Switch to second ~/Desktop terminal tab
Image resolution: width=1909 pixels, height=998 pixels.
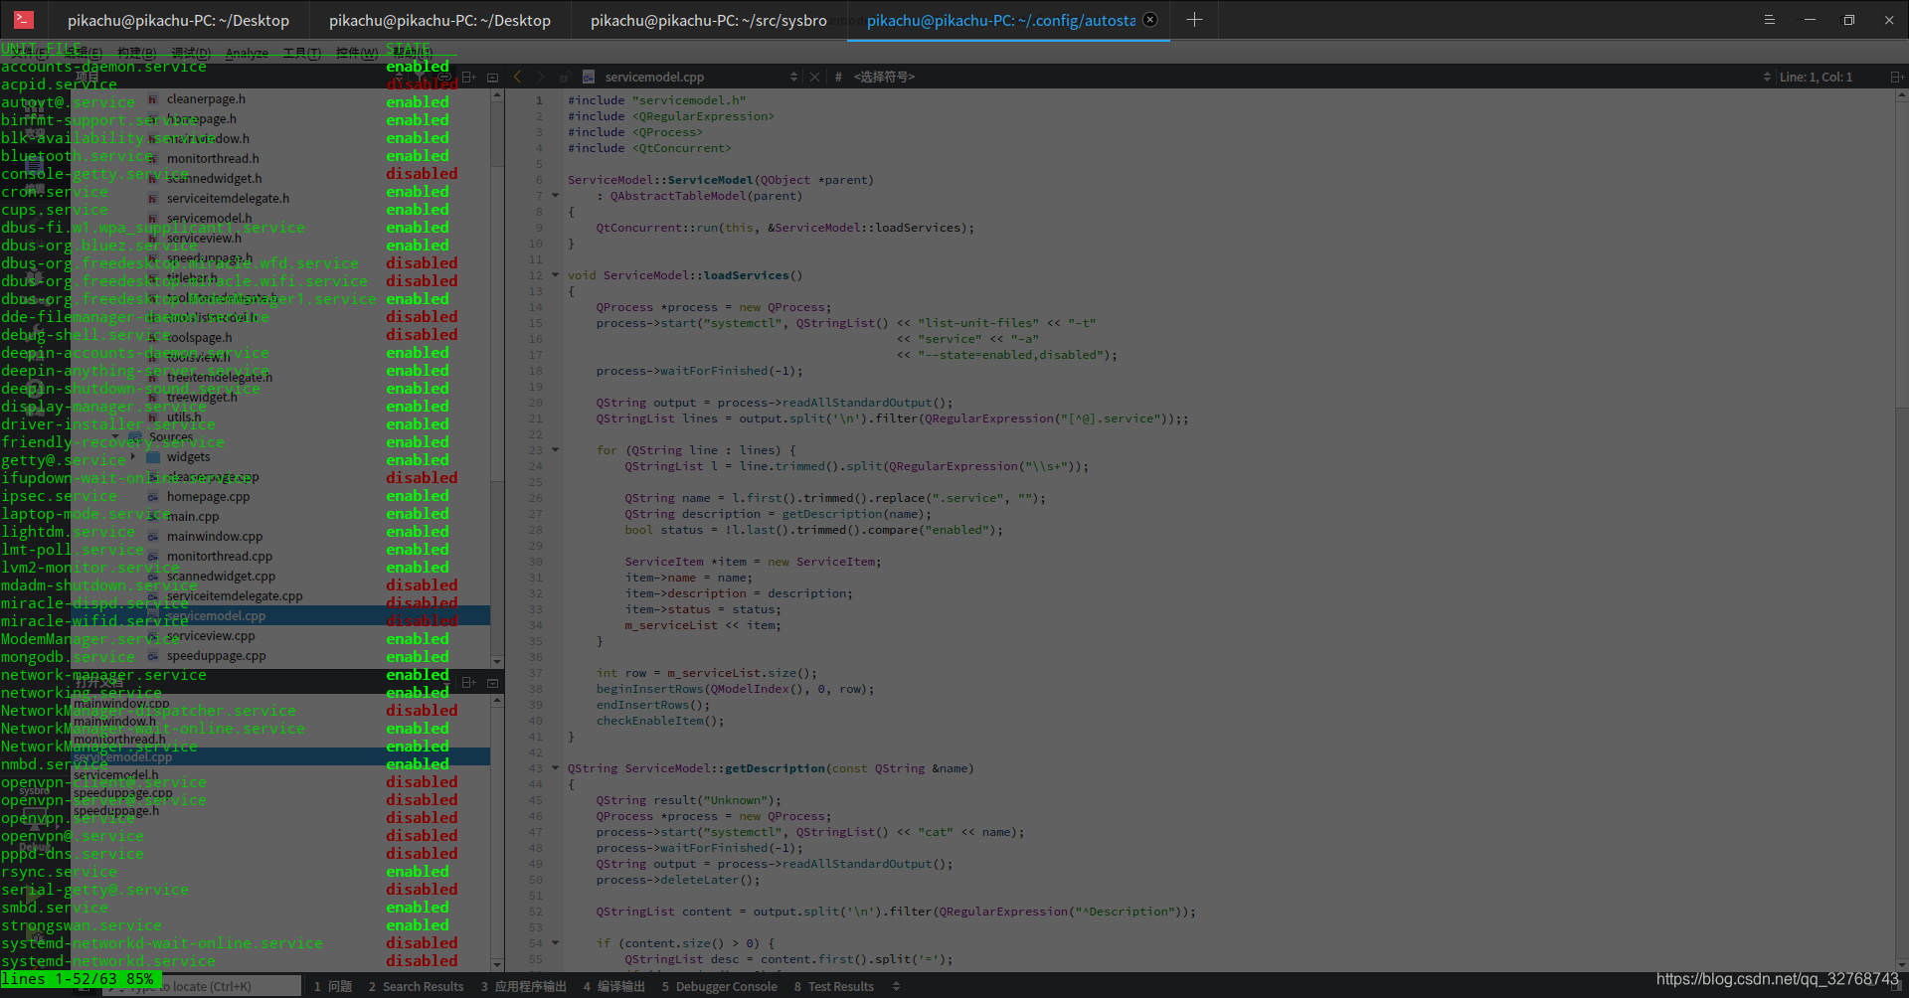point(439,20)
